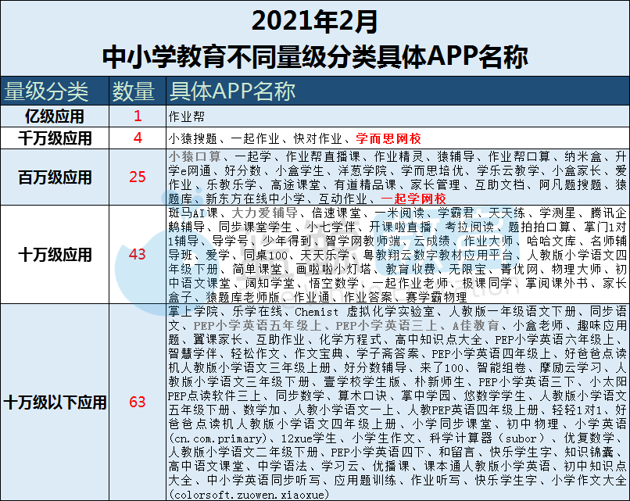Click the app name "高中知识点大全"

click(438, 339)
